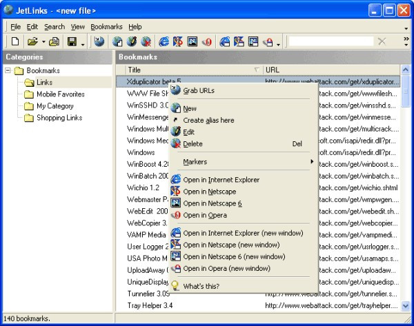Image resolution: width=414 pixels, height=326 pixels.
Task: Select the Wichio 1.2 bookmark row
Action: click(x=258, y=187)
